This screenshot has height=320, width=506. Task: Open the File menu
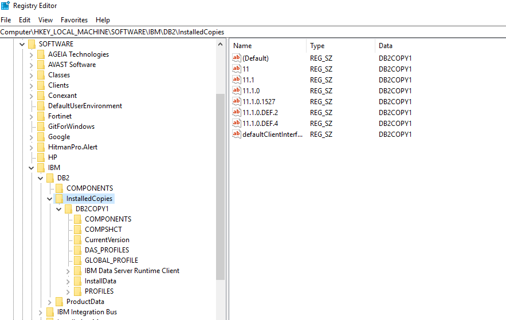click(6, 20)
